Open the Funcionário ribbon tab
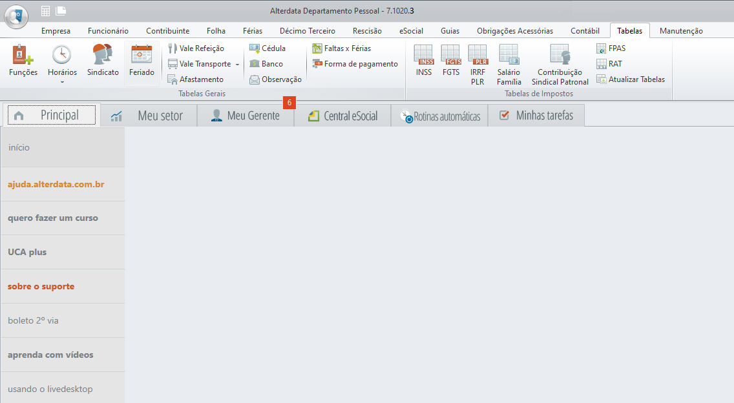The height and width of the screenshot is (403, 734). click(108, 31)
